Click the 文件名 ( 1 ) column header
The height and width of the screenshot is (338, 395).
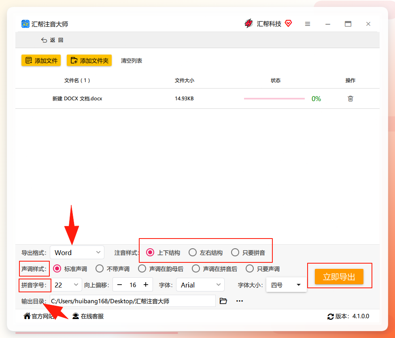(77, 80)
